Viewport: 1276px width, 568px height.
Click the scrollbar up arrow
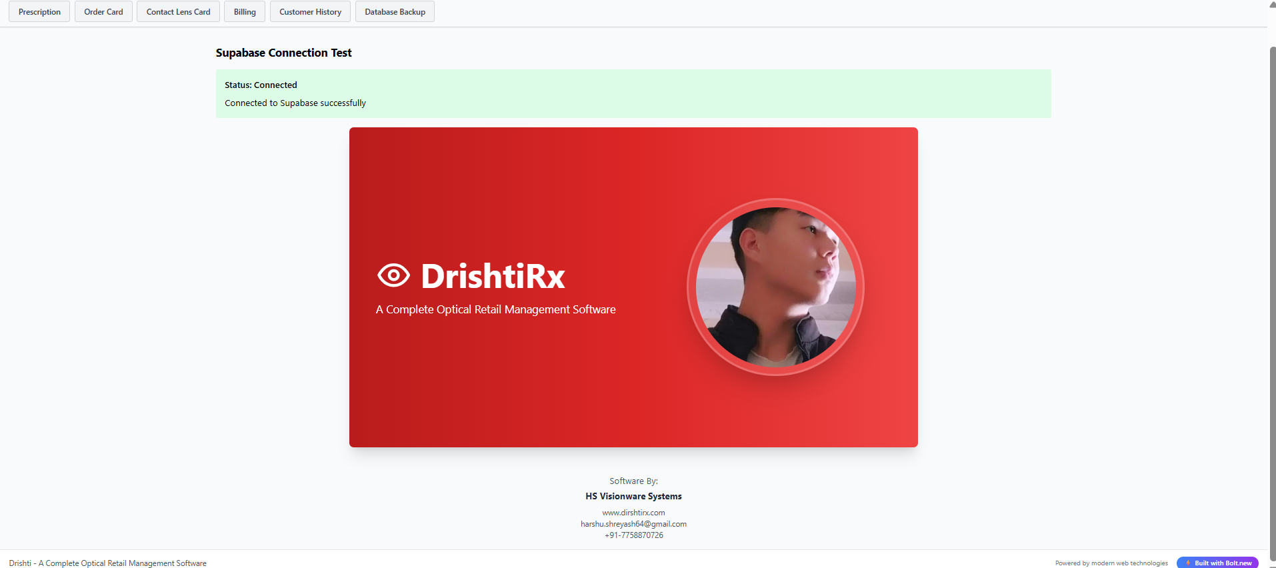point(1273,4)
